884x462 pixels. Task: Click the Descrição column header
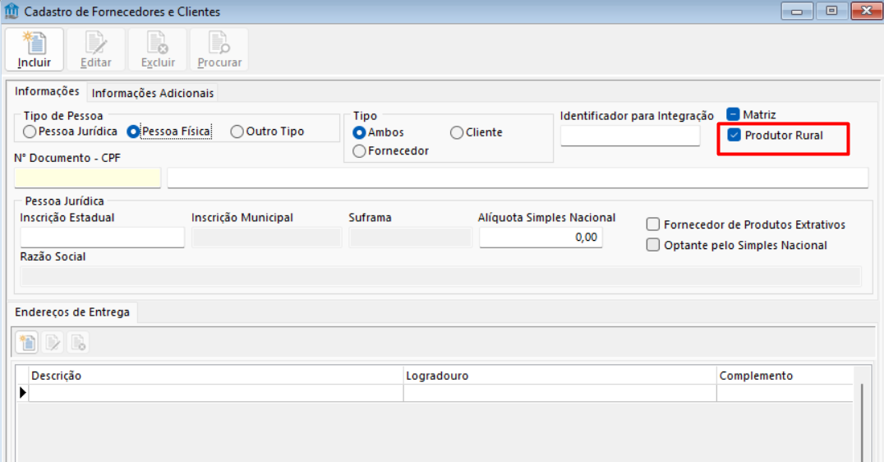56,376
